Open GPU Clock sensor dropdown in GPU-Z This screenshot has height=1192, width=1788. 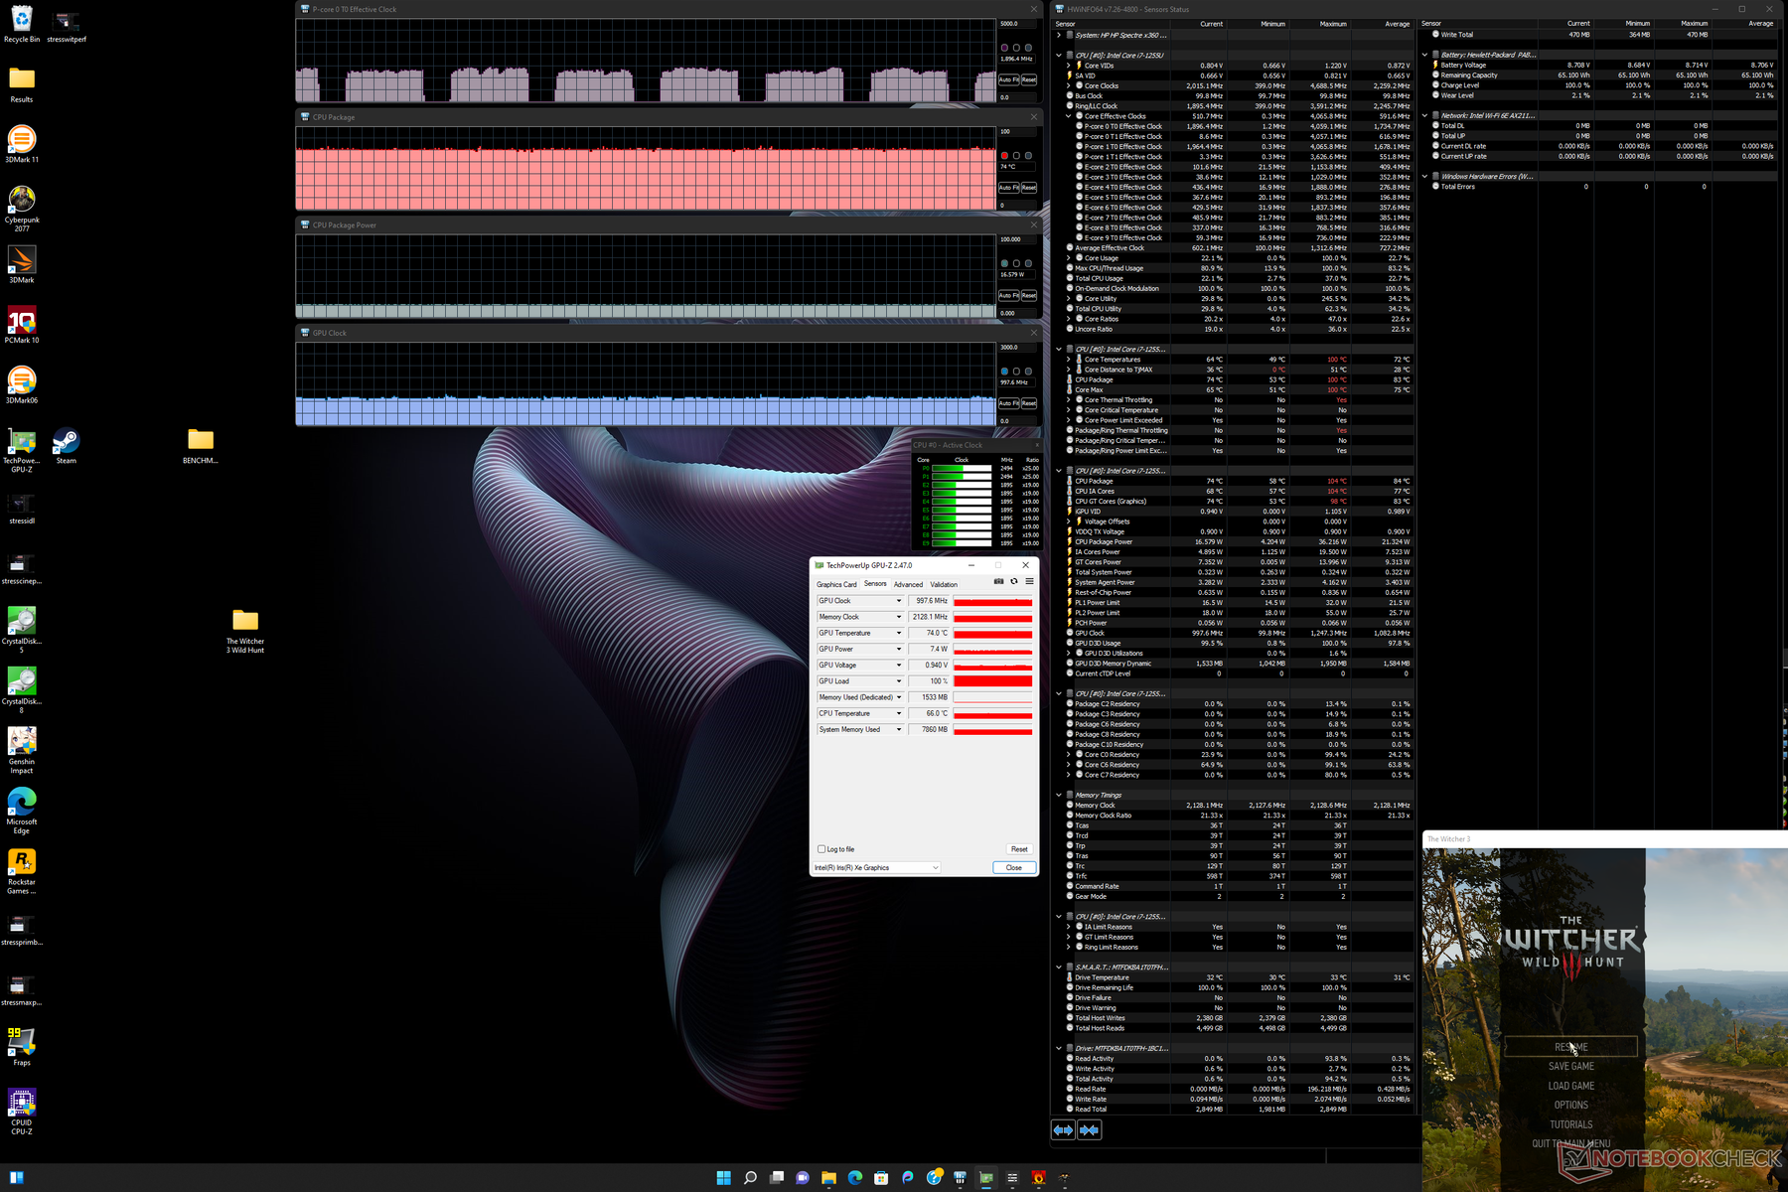tap(899, 601)
